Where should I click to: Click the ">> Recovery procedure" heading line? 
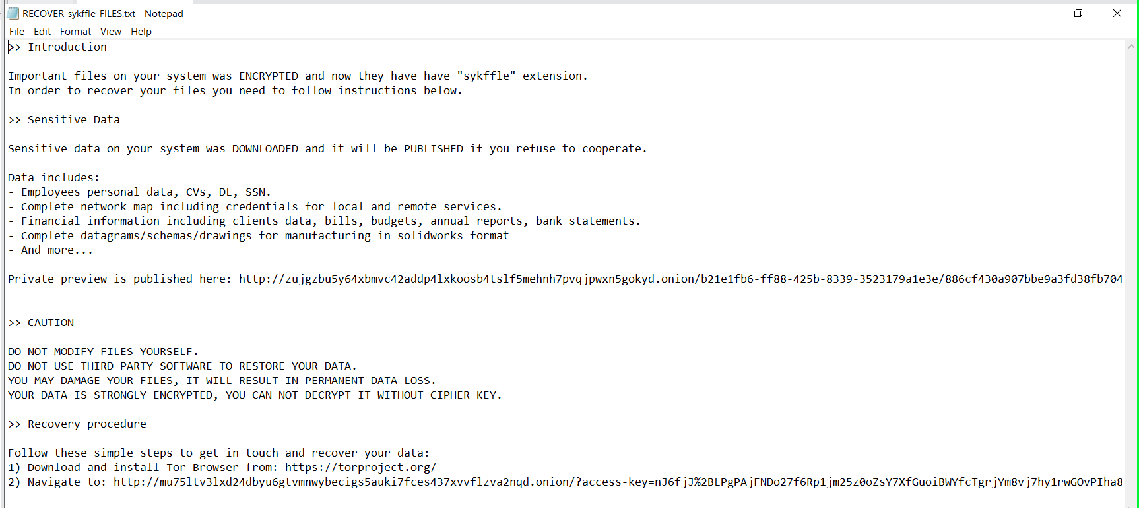[86, 424]
